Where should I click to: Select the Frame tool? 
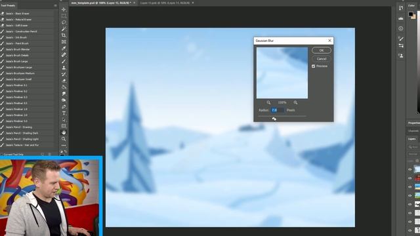64,42
